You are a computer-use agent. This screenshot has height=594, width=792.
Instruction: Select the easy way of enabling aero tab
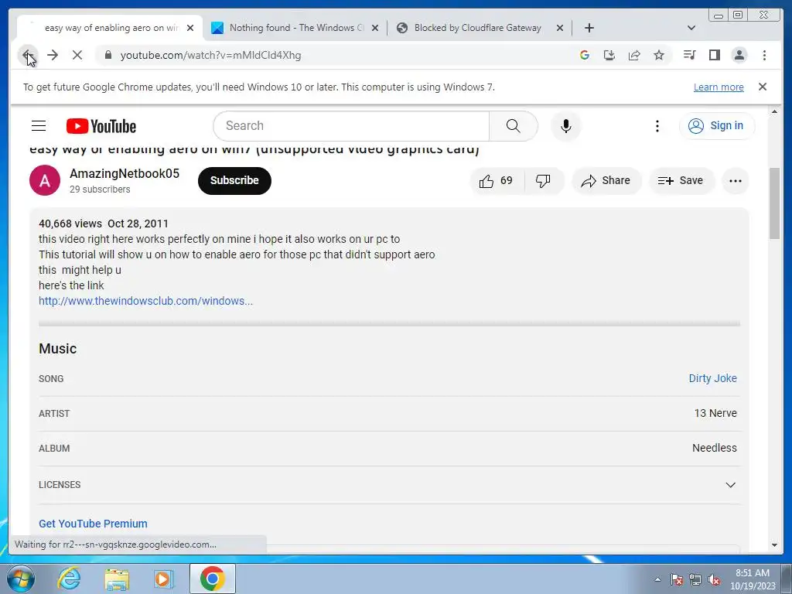tap(110, 28)
